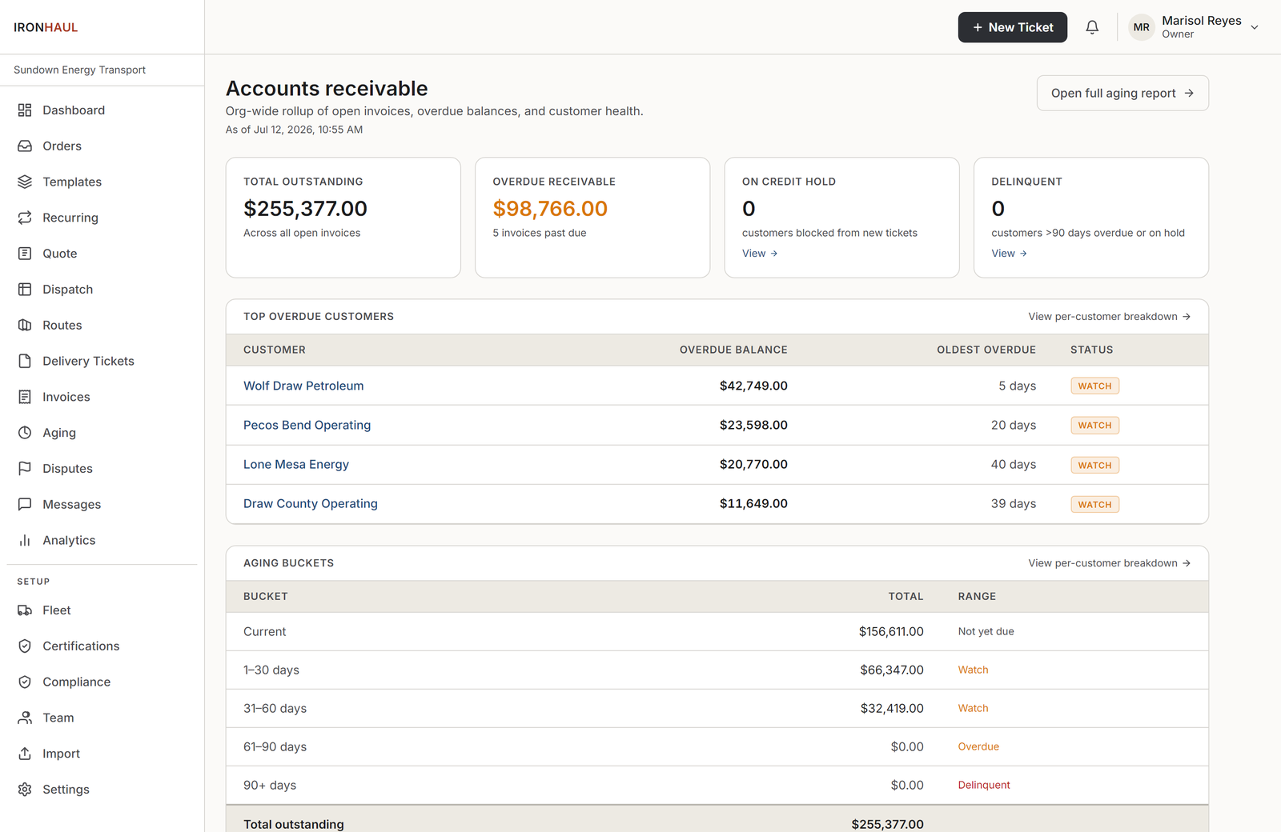Click the Fleet truck icon
Screen dimensions: 1281x832
(x=25, y=610)
